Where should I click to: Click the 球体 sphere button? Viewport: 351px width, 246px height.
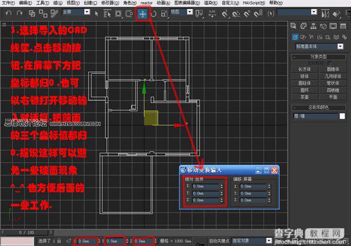coord(305,76)
